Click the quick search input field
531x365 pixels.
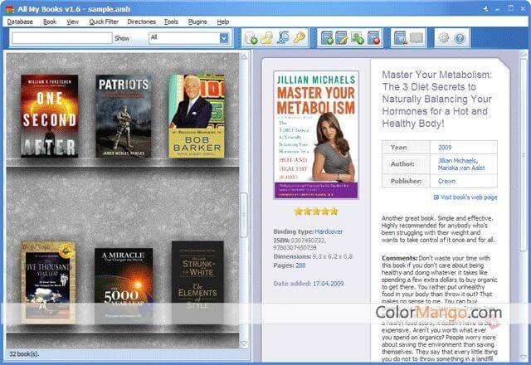coord(62,38)
